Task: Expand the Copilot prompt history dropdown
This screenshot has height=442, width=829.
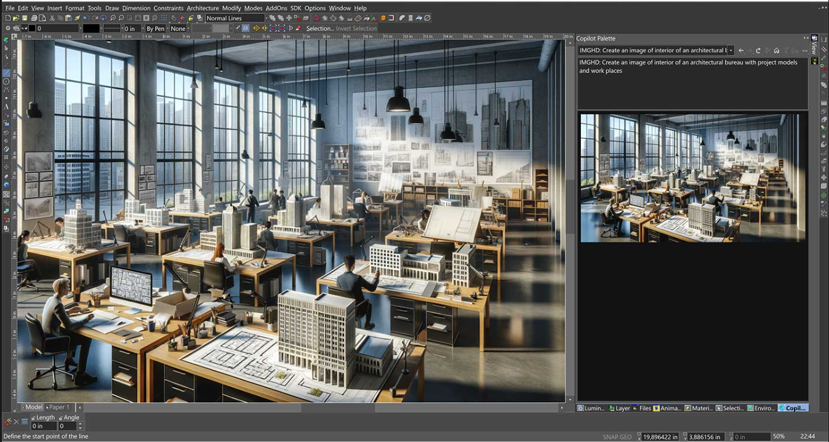Action: (731, 50)
